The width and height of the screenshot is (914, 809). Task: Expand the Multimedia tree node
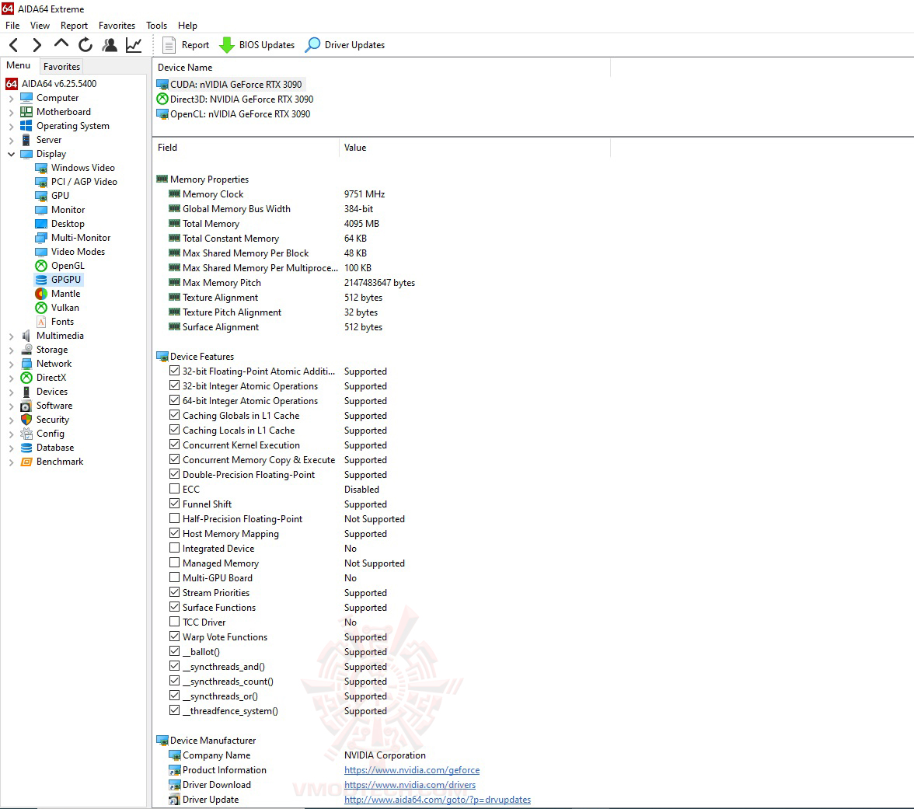pos(11,337)
